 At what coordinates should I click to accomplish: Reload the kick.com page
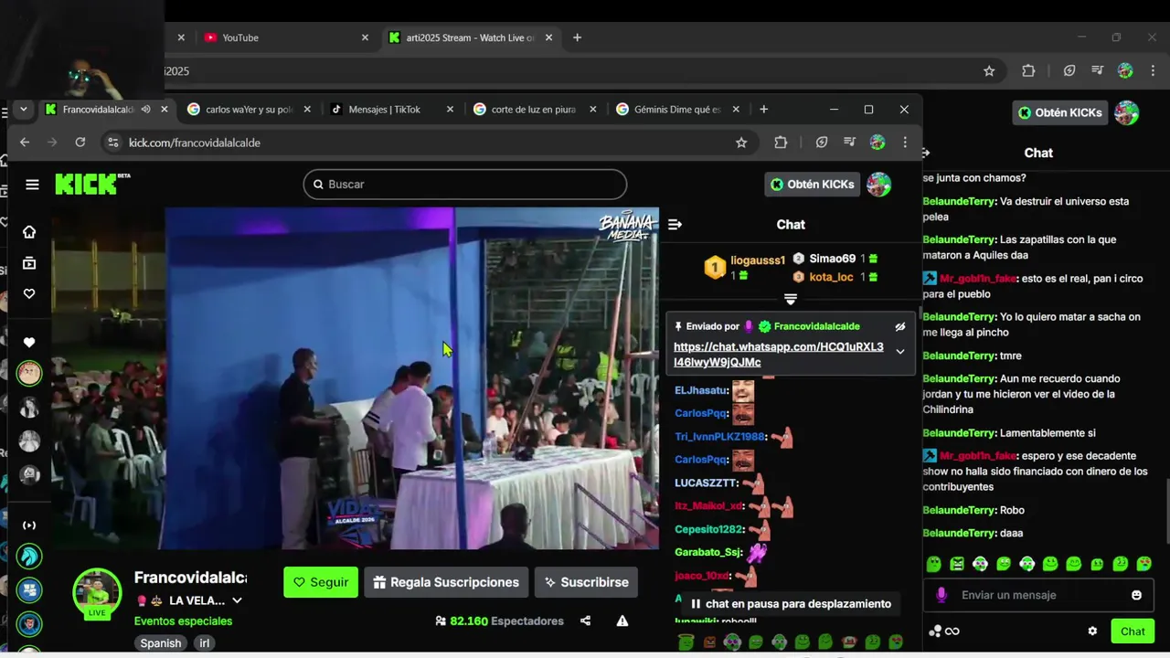80,143
